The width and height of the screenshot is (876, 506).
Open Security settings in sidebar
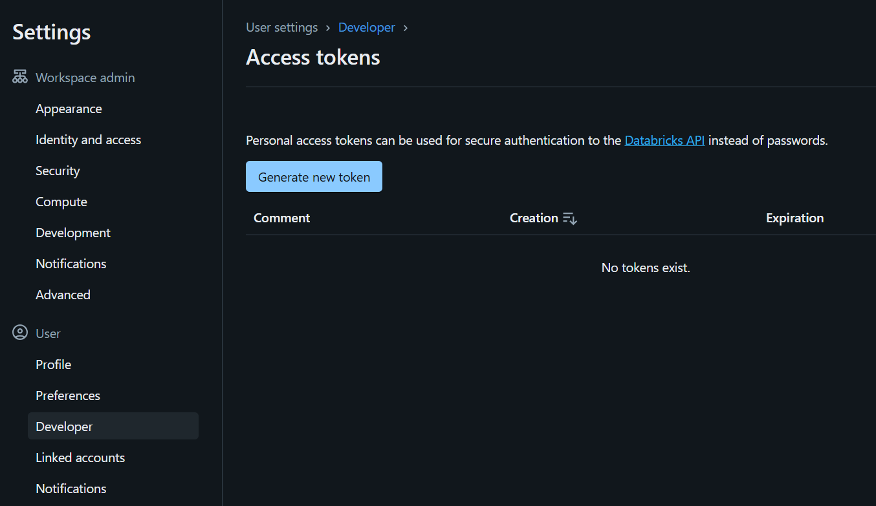(x=58, y=171)
